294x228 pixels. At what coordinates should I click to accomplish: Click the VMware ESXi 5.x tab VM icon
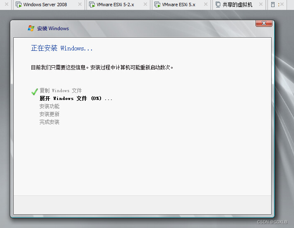tap(157, 5)
